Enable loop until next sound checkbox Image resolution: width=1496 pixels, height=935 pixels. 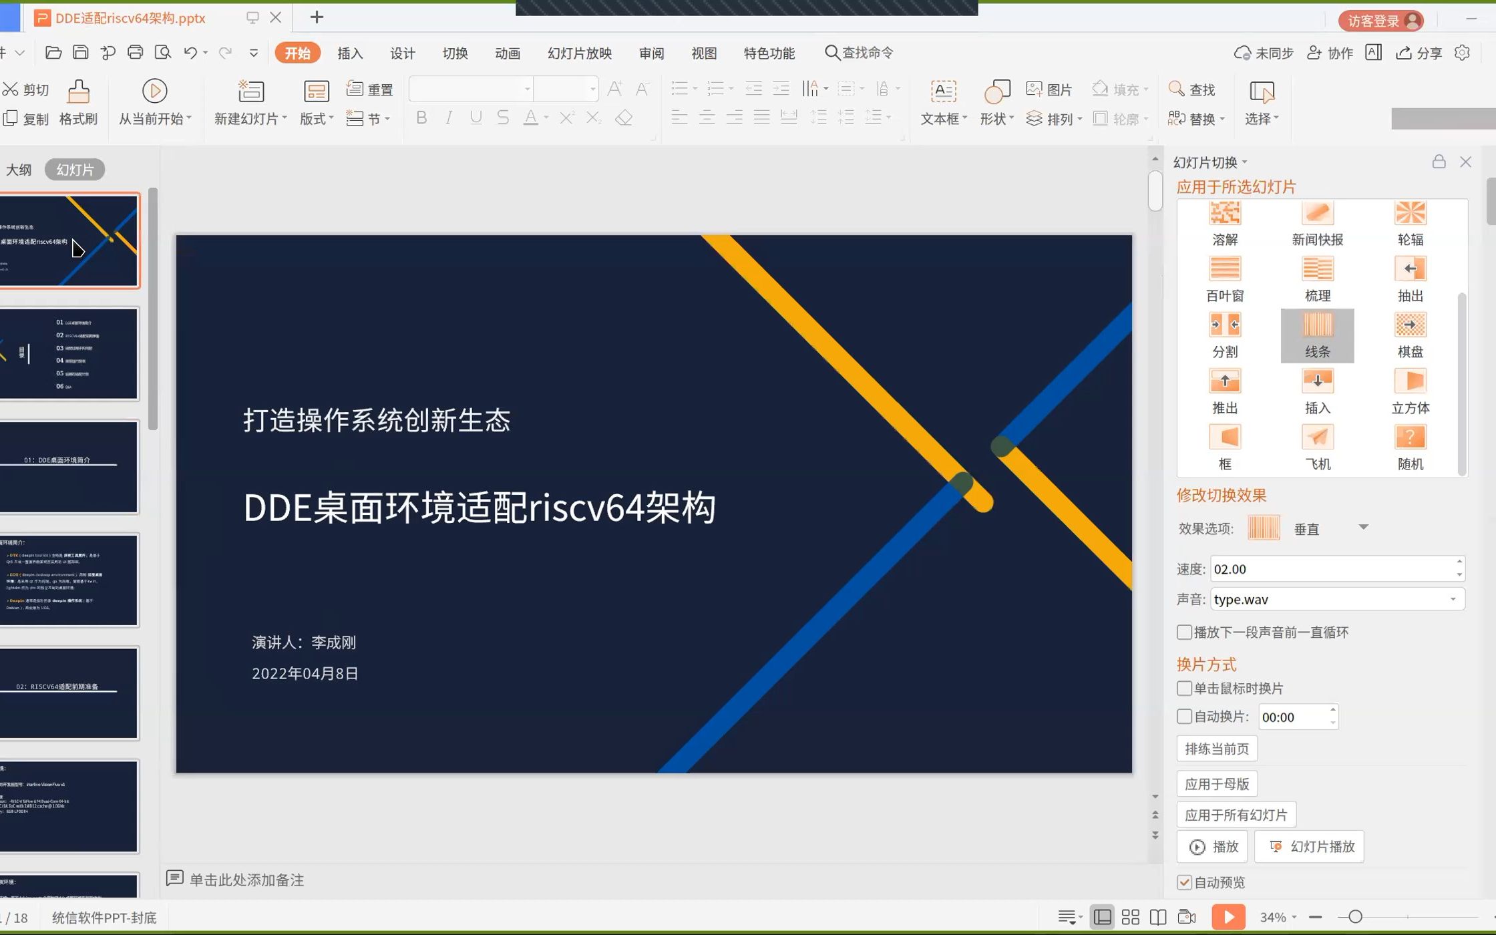click(1184, 632)
